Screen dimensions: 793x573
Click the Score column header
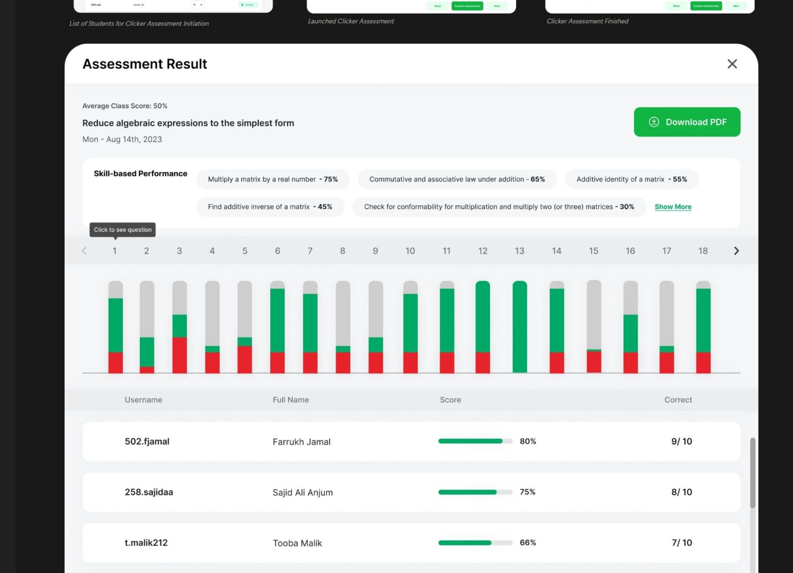point(450,400)
